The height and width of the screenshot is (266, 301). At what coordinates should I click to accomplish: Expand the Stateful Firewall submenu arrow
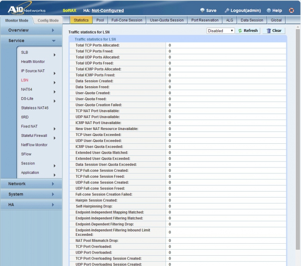pos(55,138)
